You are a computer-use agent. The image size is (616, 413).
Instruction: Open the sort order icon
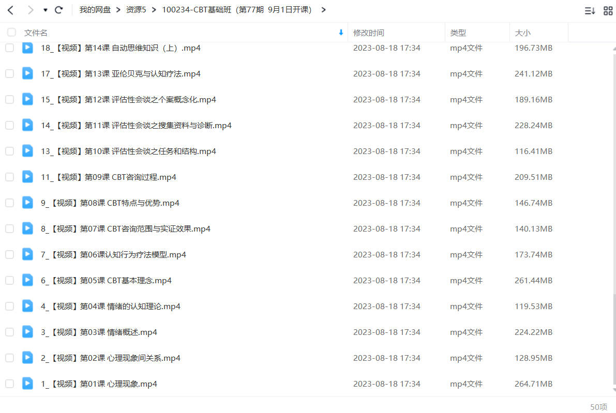[590, 11]
